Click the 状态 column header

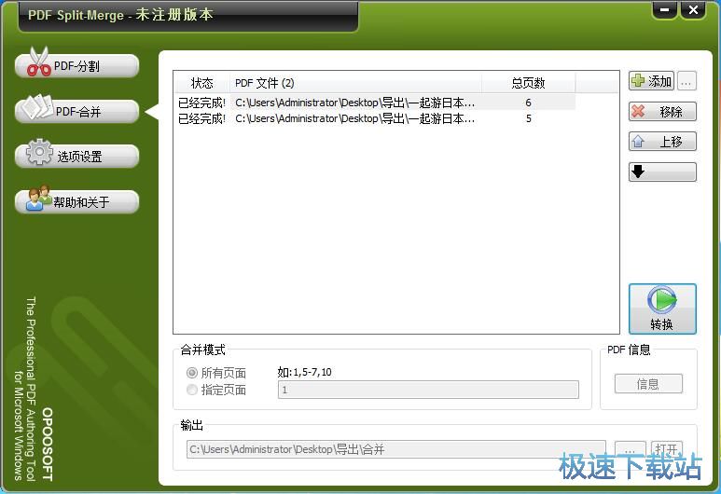click(201, 83)
